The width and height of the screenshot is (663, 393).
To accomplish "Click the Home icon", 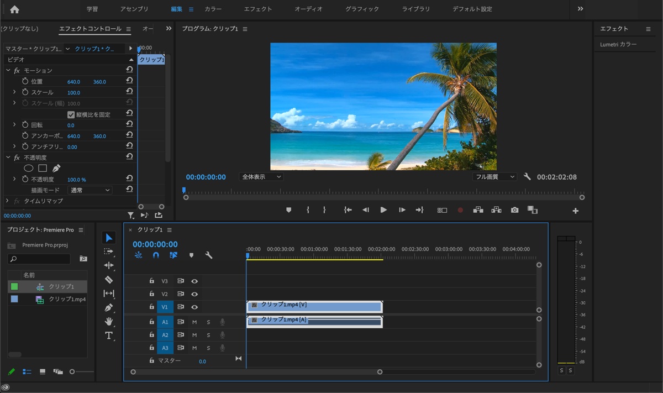I will (x=14, y=9).
